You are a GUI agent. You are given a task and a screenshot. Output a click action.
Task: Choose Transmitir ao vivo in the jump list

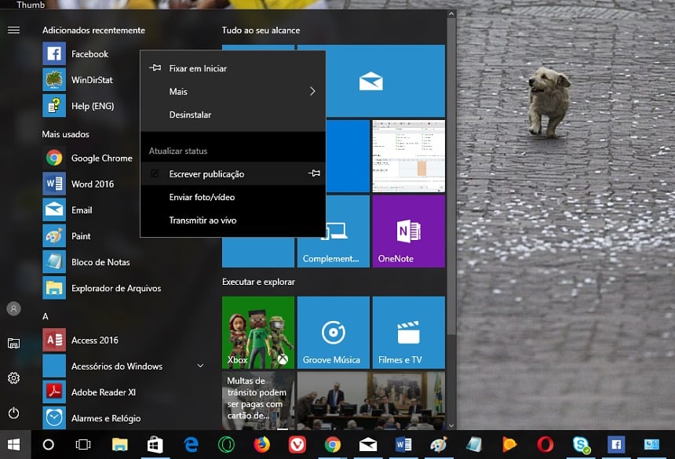(233, 220)
